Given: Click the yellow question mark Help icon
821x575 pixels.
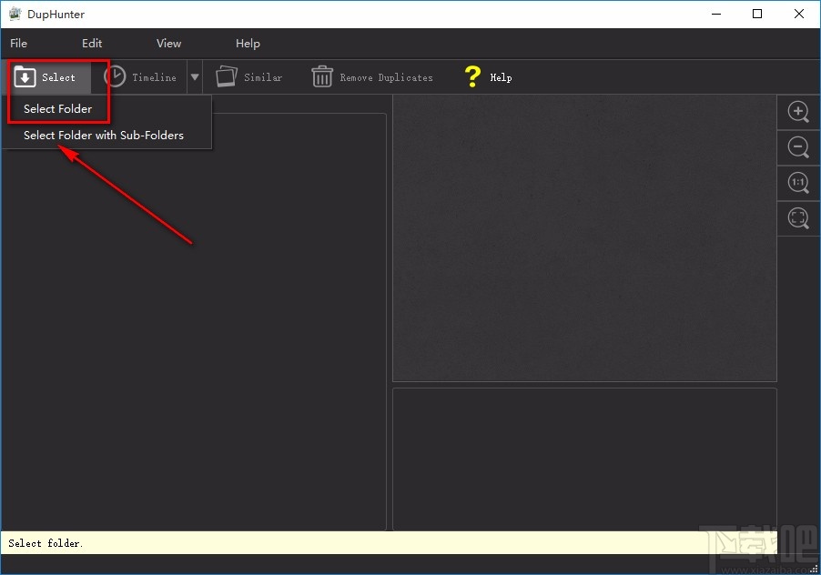Looking at the screenshot, I should coord(472,76).
